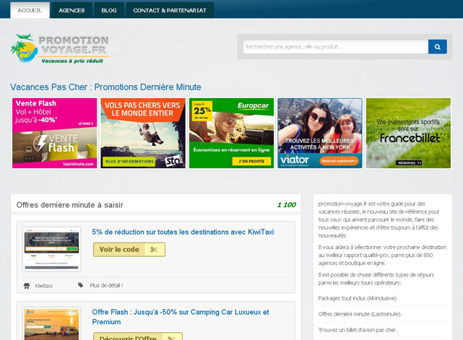
Task: Open Offre Flash Camping Car offer title
Action: pos(181,317)
